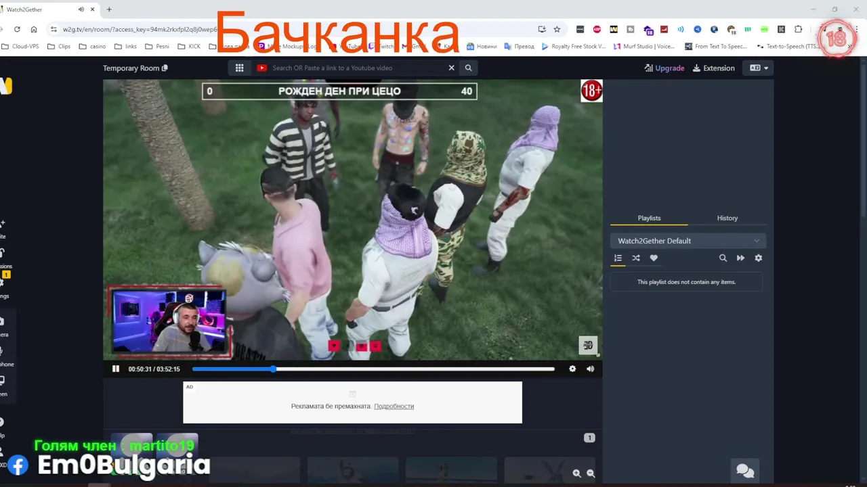Viewport: 867px width, 487px height.
Task: Open the Pesni bookmark folder
Action: 157,47
